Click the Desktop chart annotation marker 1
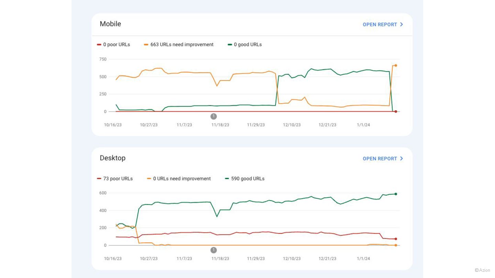Image resolution: width=495 pixels, height=278 pixels. 213,250
